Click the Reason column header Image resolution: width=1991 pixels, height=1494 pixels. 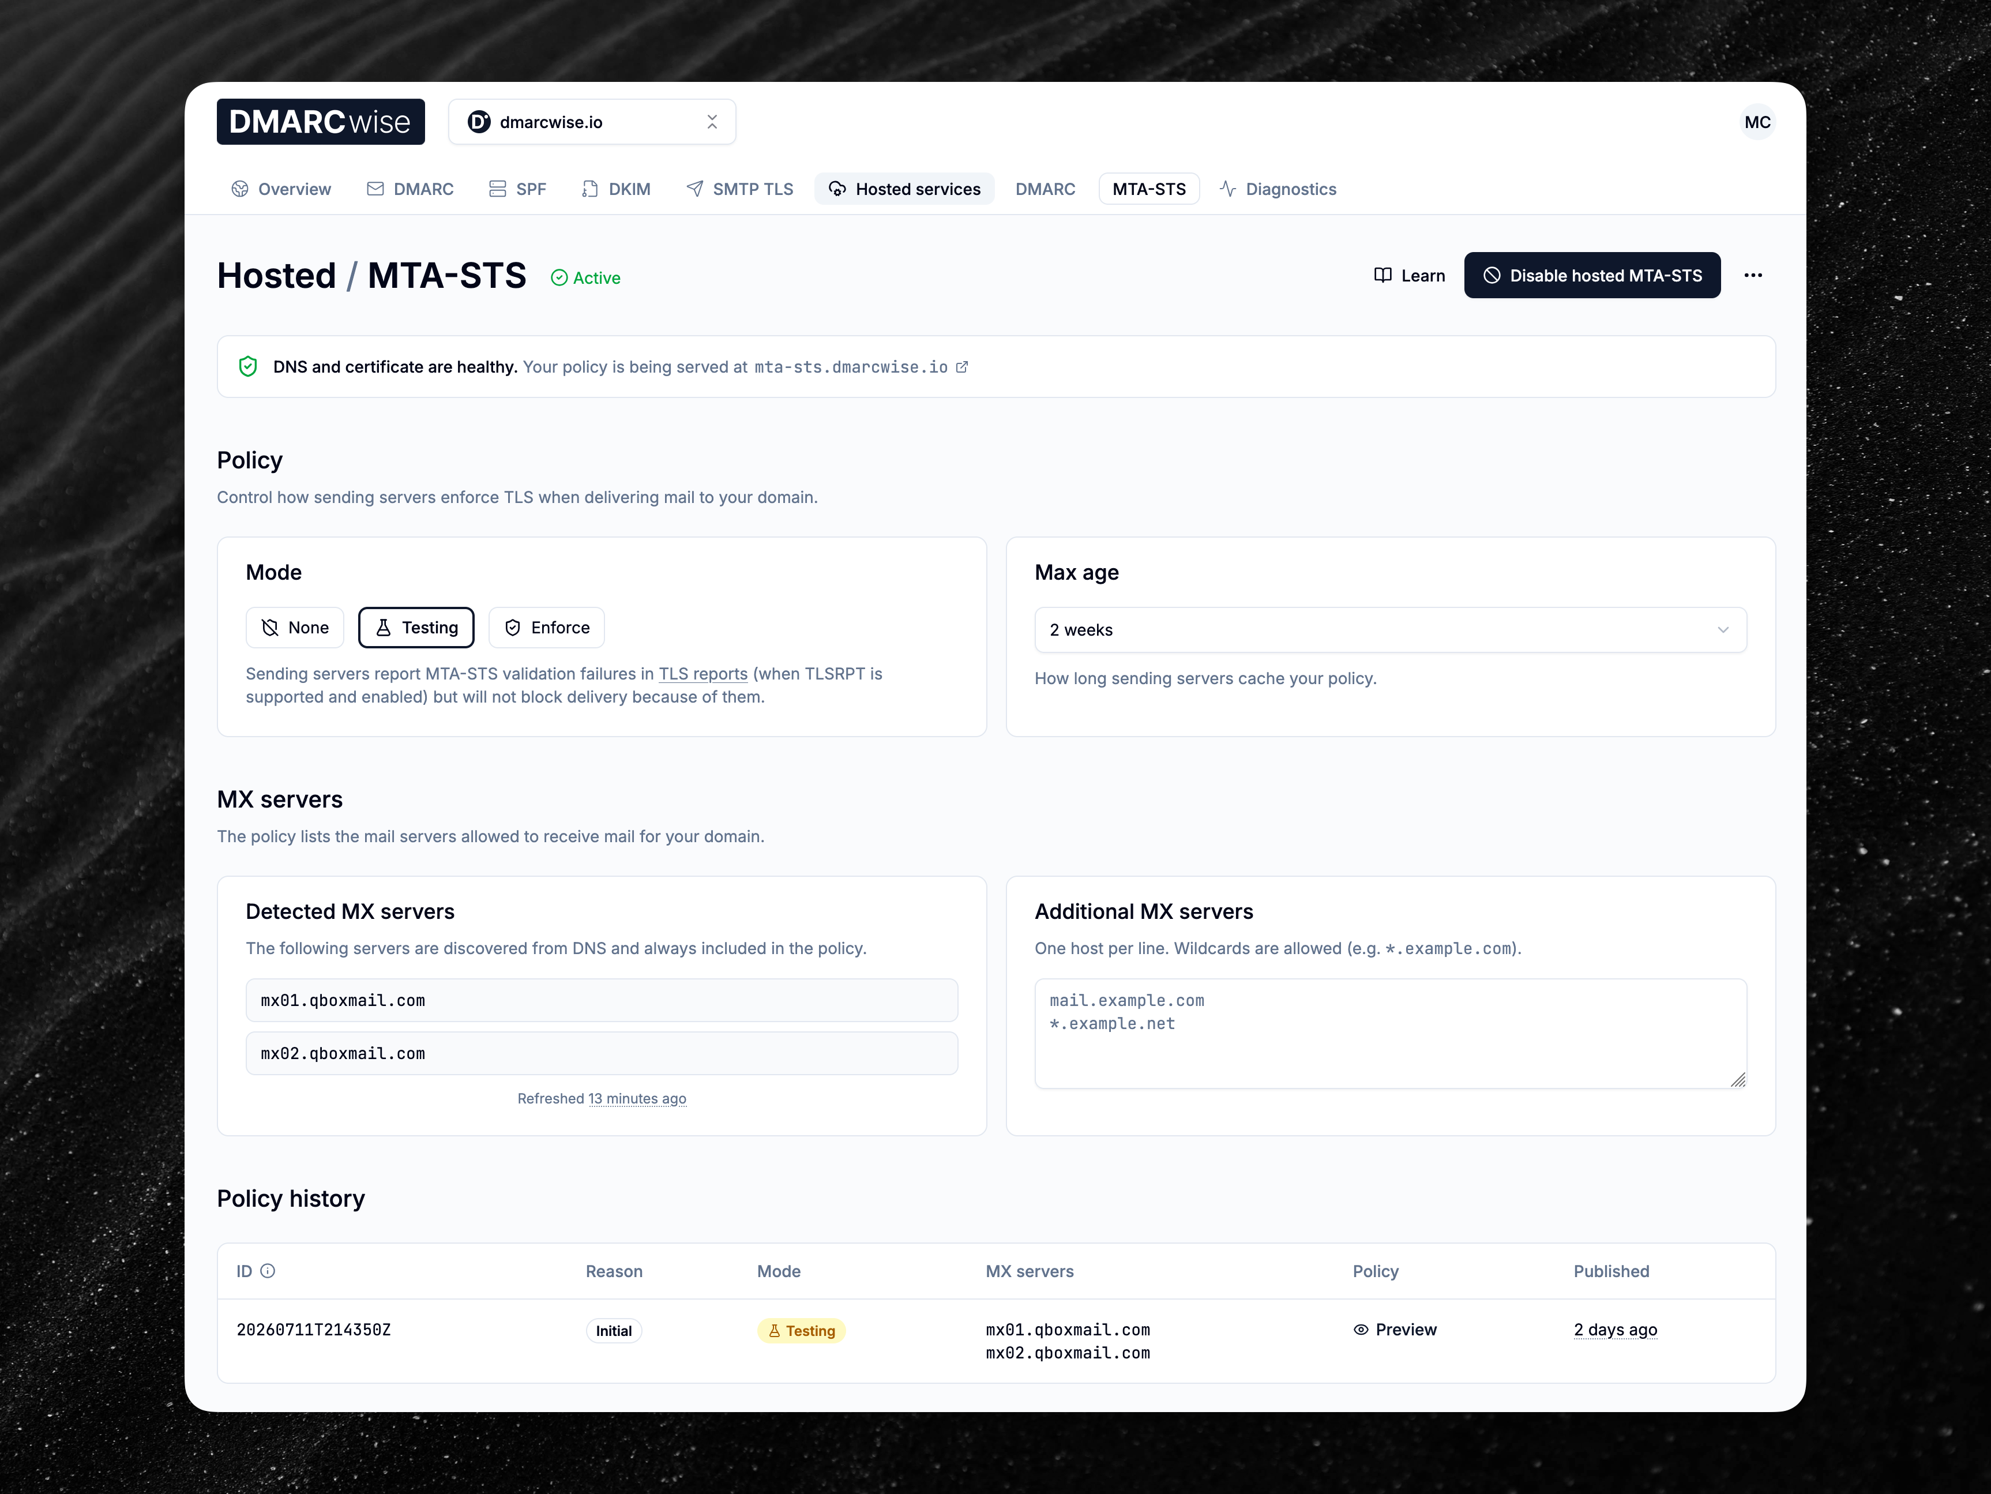(614, 1272)
